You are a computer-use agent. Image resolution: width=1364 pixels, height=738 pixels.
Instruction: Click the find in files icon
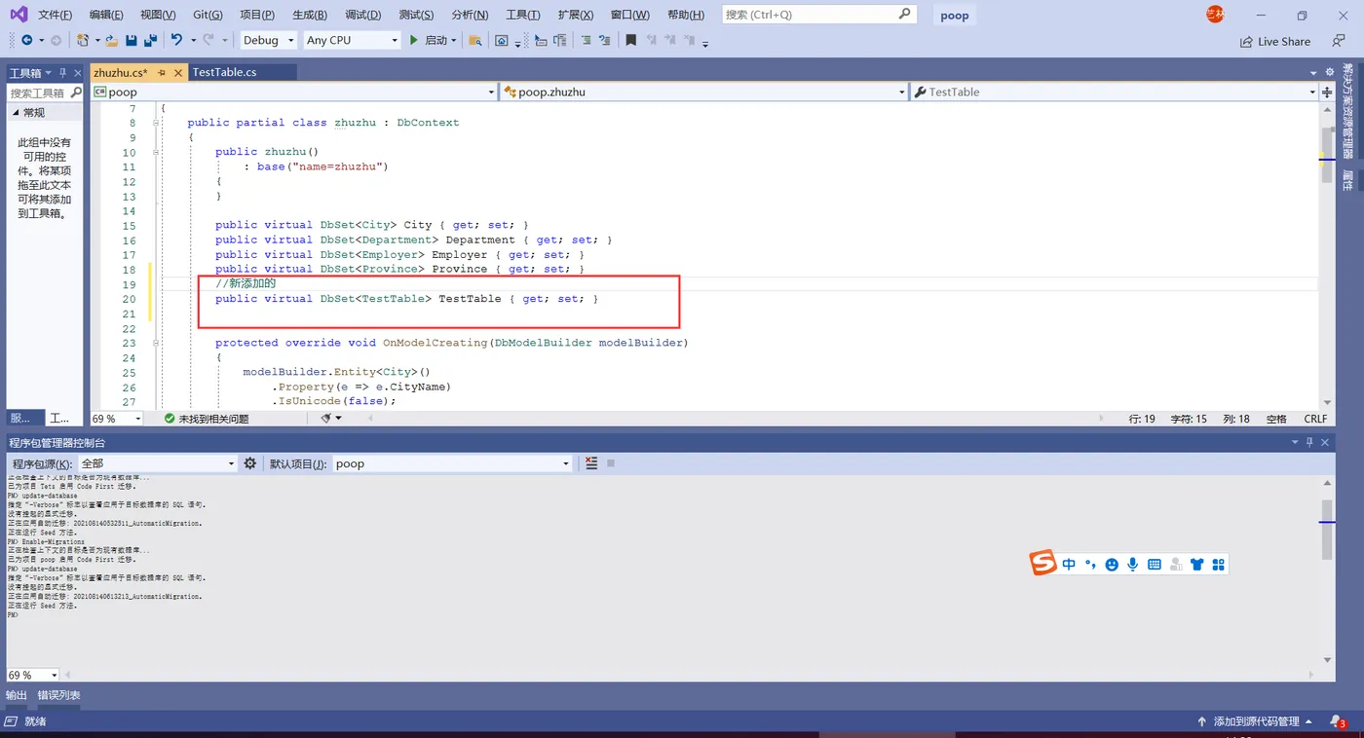[475, 40]
